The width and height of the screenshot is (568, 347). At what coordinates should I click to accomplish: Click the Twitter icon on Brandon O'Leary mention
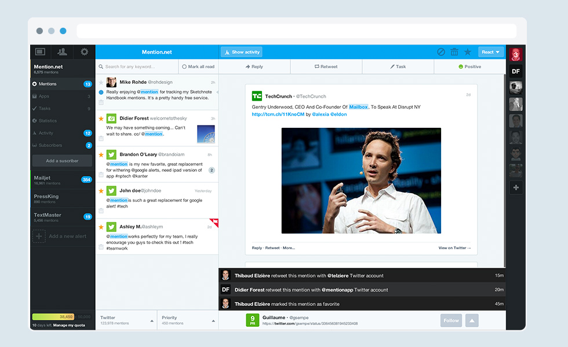coord(111,154)
